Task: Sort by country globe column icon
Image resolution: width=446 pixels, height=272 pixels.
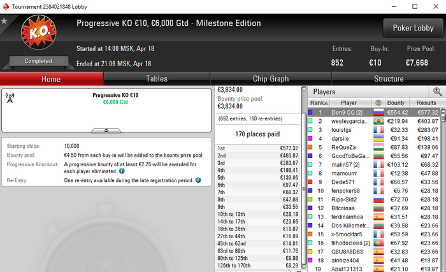Action: click(378, 103)
